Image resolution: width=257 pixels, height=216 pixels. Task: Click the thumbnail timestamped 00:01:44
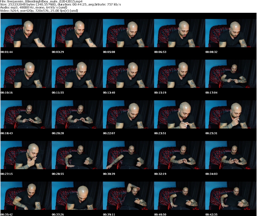click(26, 33)
